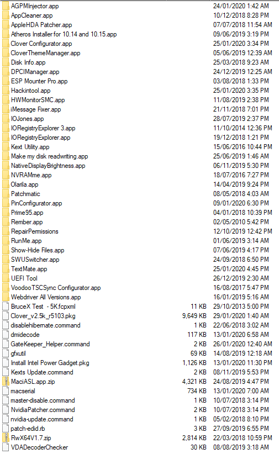This screenshot has width=279, height=454.
Task: Click the file icon of BruceX Test - 5K.fcpxml
Action: 6,307
